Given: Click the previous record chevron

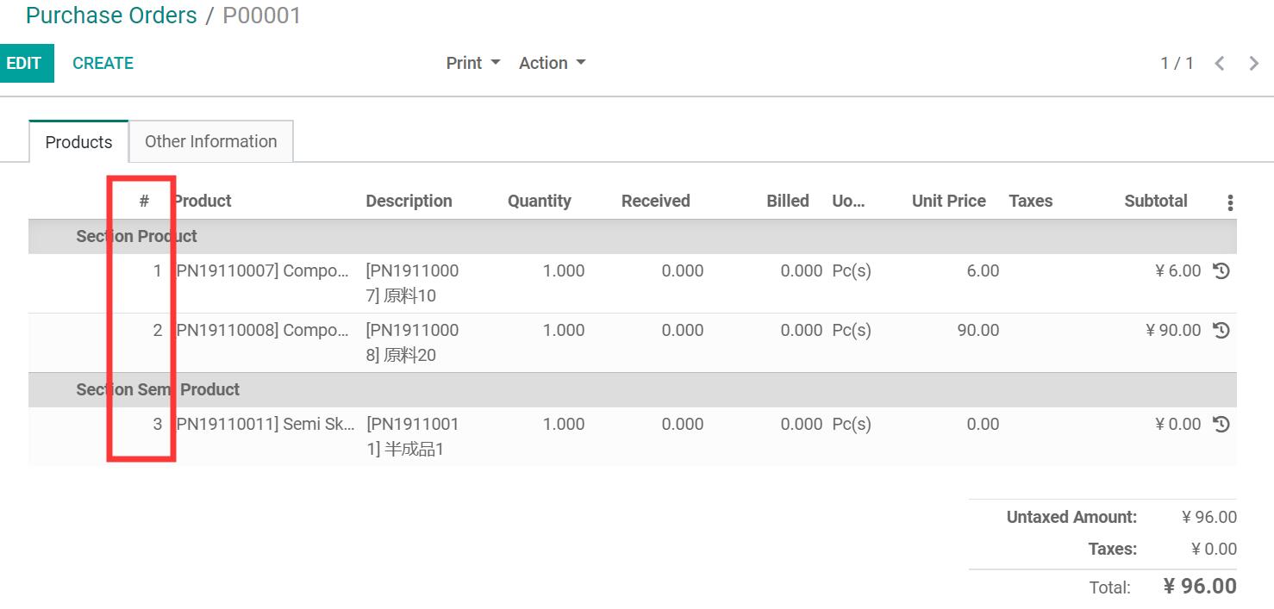Looking at the screenshot, I should [1219, 62].
